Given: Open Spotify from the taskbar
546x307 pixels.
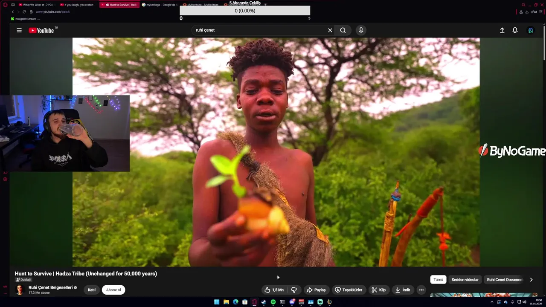Looking at the screenshot, I should click(273, 302).
